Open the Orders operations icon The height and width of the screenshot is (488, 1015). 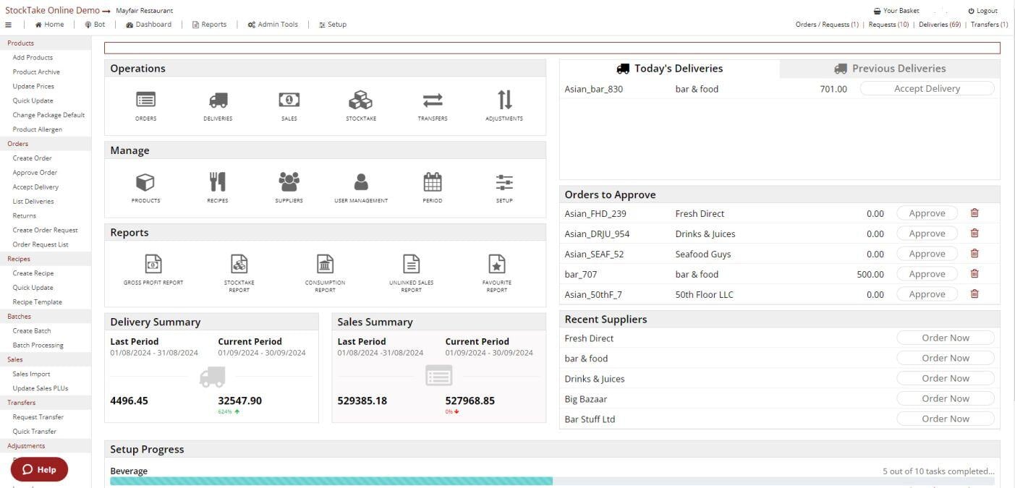[145, 100]
